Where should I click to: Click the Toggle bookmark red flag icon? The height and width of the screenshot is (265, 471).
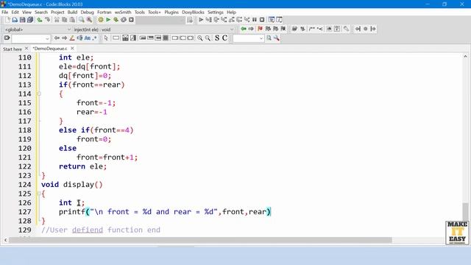coord(260,29)
